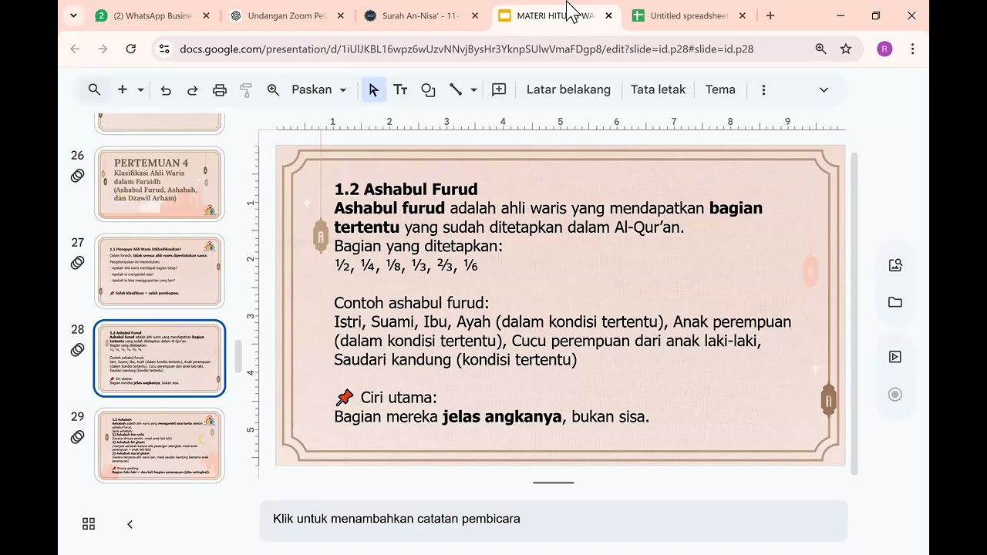Screen dimensions: 987x555
Task: Click the speaker notes divider handle
Action: tap(553, 483)
